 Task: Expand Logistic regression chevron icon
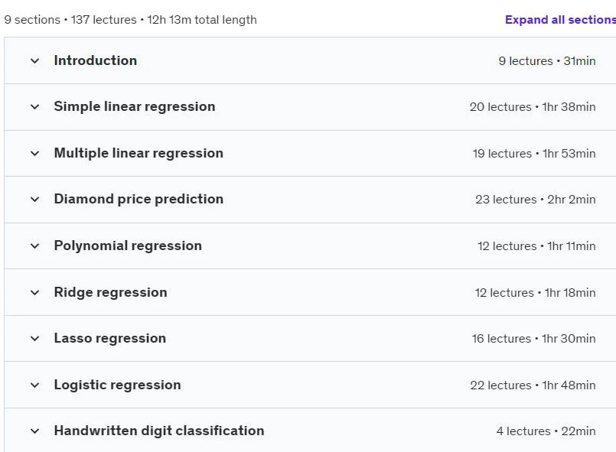tap(34, 385)
